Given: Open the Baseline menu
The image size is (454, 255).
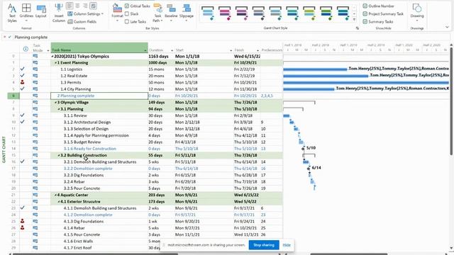Looking at the screenshot, I should tap(171, 13).
